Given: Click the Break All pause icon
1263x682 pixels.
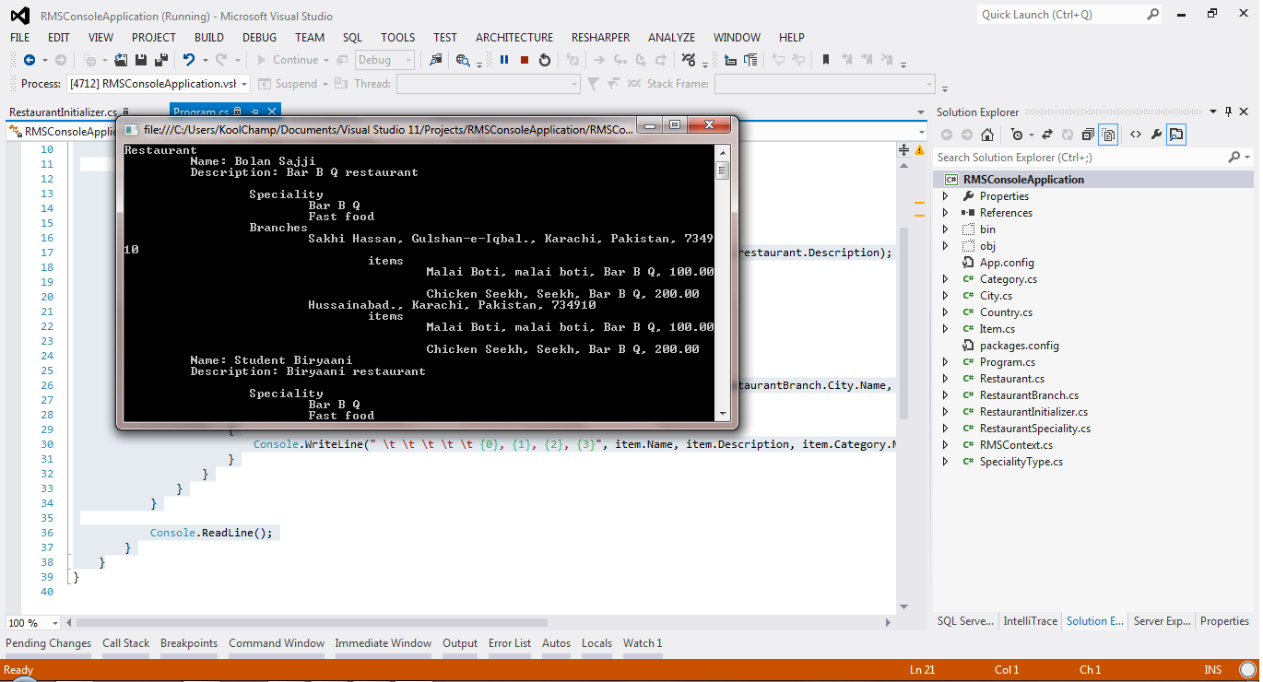Looking at the screenshot, I should point(503,59).
